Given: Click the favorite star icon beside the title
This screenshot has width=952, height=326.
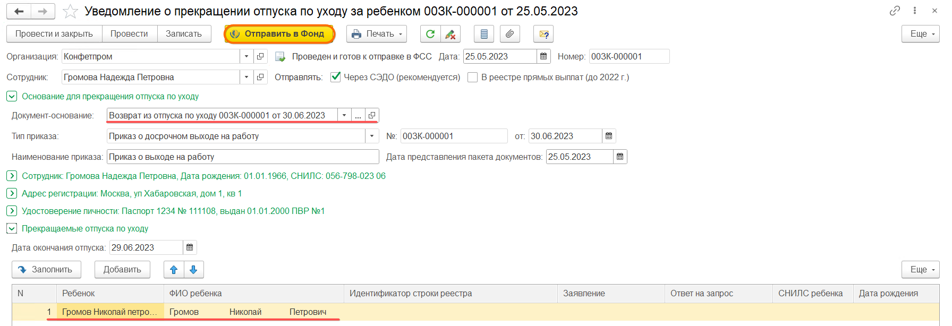Looking at the screenshot, I should tap(70, 11).
